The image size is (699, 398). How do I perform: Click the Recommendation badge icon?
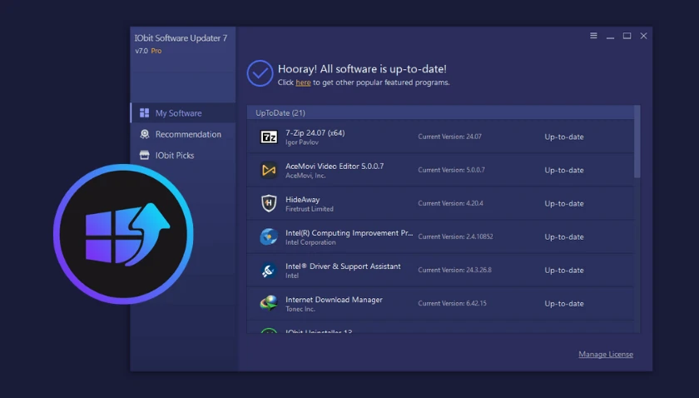tap(145, 134)
